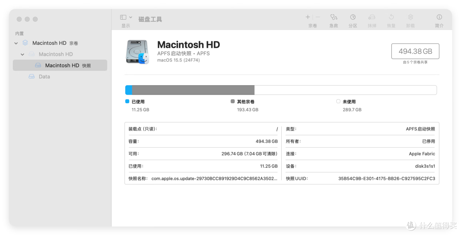Select Macintosh HD 快照 snapshot row
The image size is (461, 235).
(60, 65)
